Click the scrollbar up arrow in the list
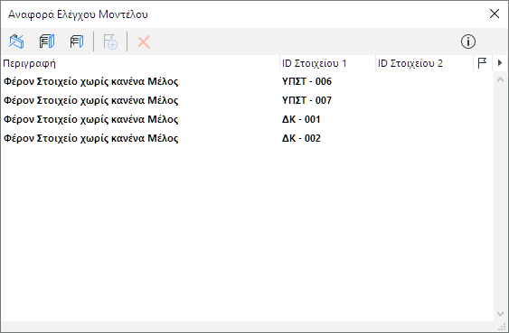The height and width of the screenshot is (333, 509). point(500,79)
